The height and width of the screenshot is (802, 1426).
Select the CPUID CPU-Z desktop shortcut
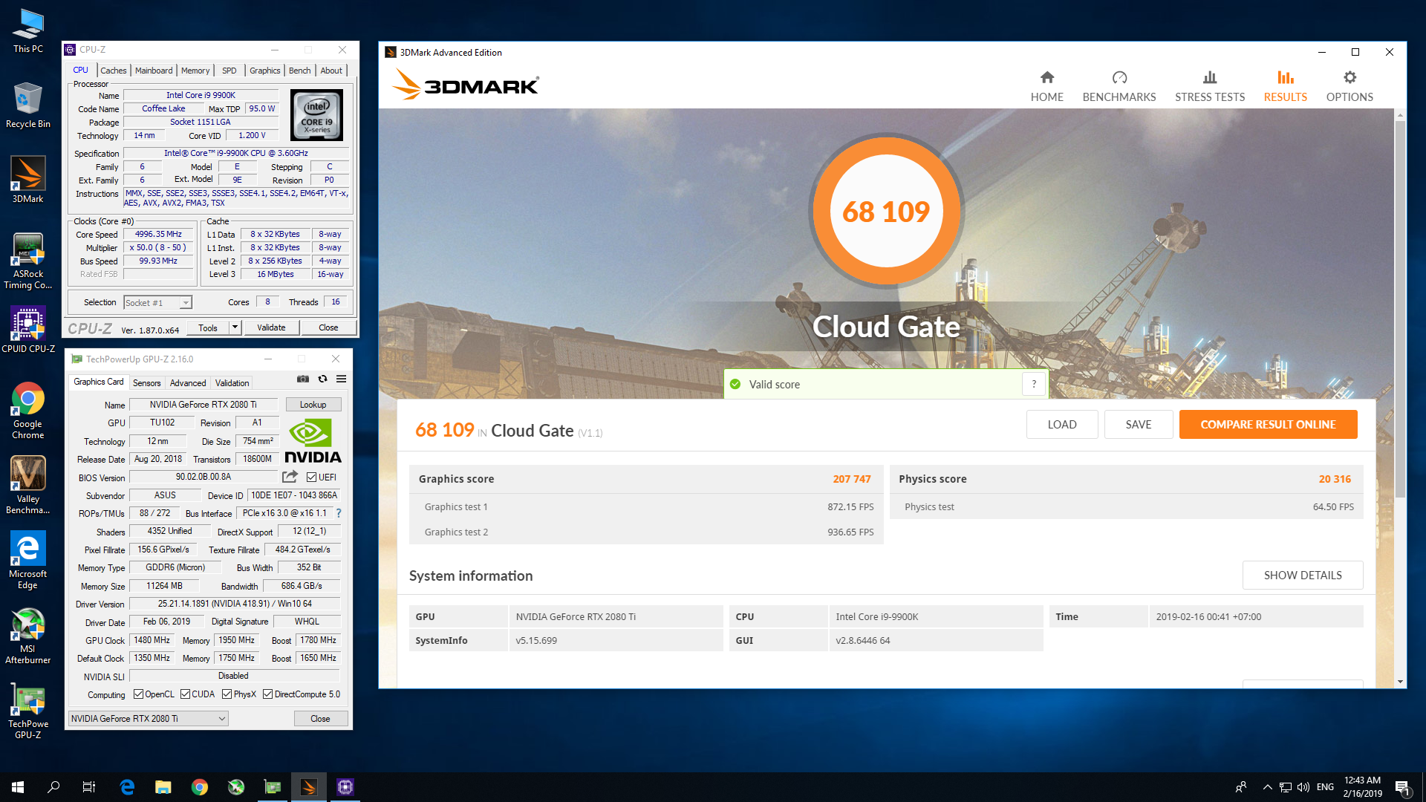click(28, 330)
